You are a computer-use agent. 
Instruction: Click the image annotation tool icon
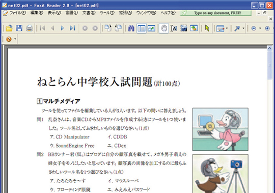pyautogui.click(x=194, y=28)
